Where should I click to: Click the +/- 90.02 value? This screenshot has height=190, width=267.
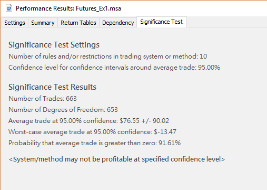point(155,121)
